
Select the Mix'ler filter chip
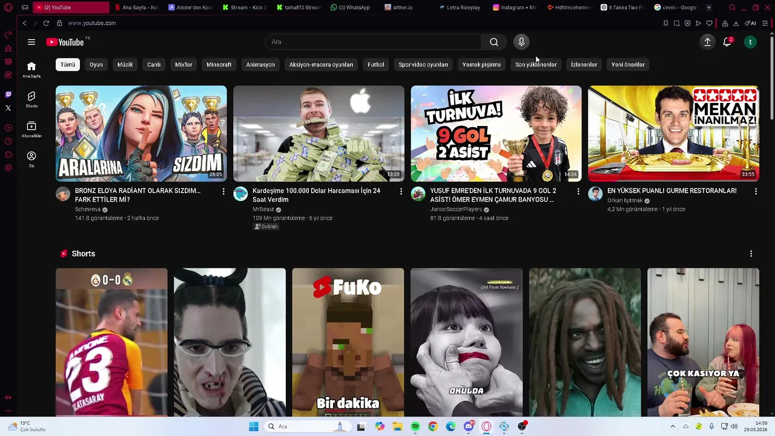pyautogui.click(x=183, y=65)
